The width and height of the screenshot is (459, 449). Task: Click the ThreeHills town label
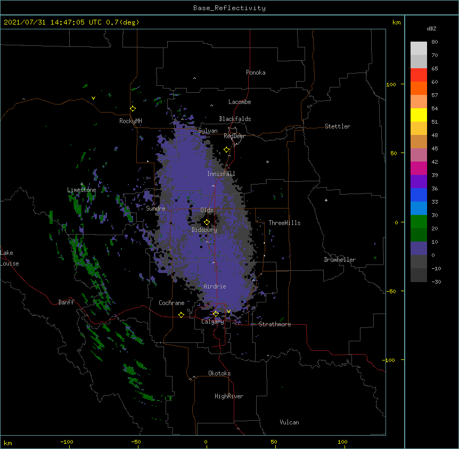tap(284, 223)
